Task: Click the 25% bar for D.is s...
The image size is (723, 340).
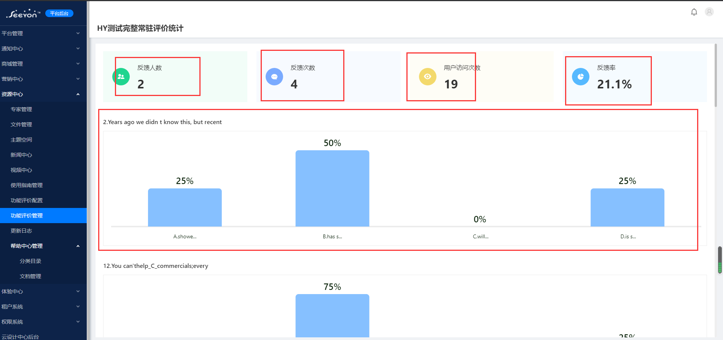Action: (627, 208)
